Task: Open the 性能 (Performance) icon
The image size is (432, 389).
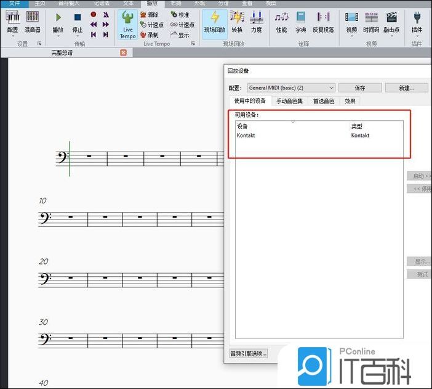Action: [281, 22]
